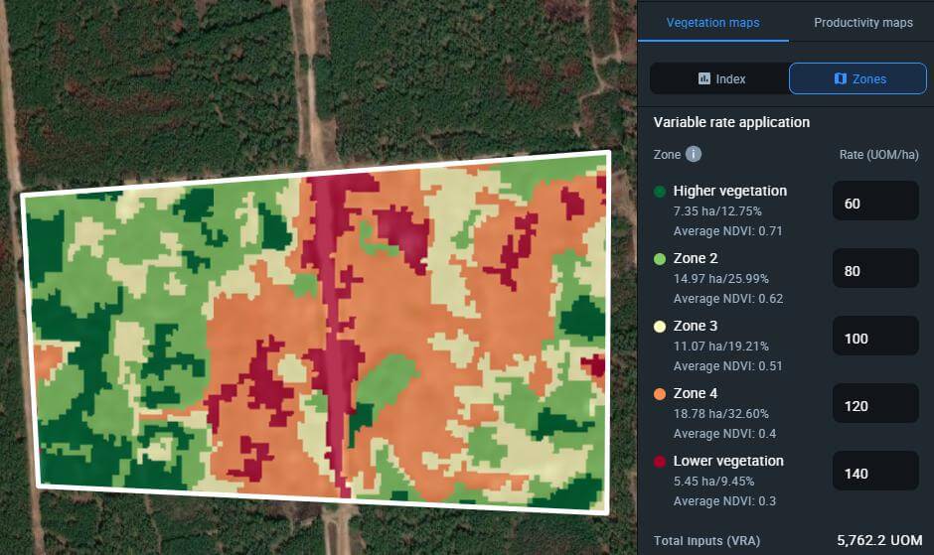Click the 7.35 ha/12.75% area text
This screenshot has width=934, height=555.
[x=717, y=211]
